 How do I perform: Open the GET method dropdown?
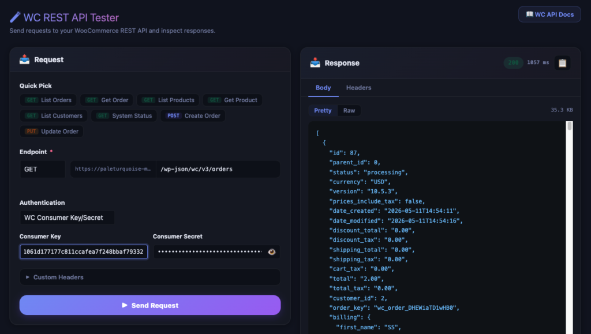point(43,169)
